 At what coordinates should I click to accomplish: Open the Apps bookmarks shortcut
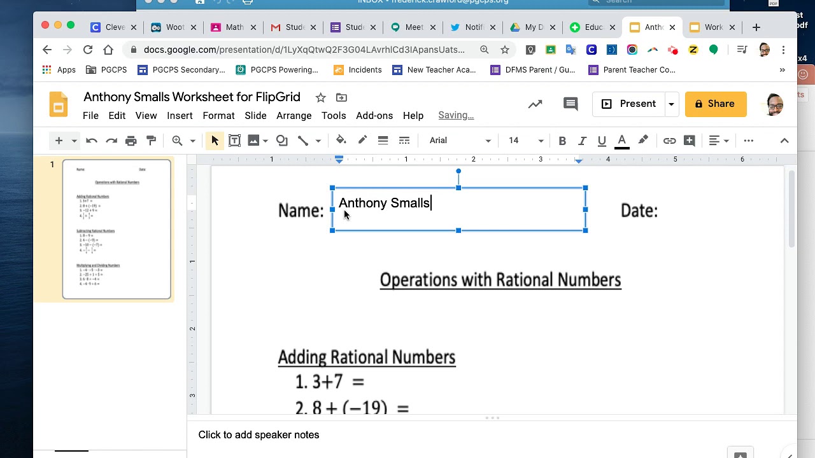[x=59, y=70]
